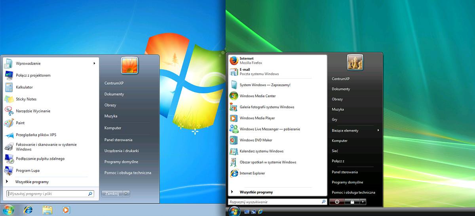Click Vista switch windows quick launch icon
The image size is (475, 216).
(x=254, y=212)
